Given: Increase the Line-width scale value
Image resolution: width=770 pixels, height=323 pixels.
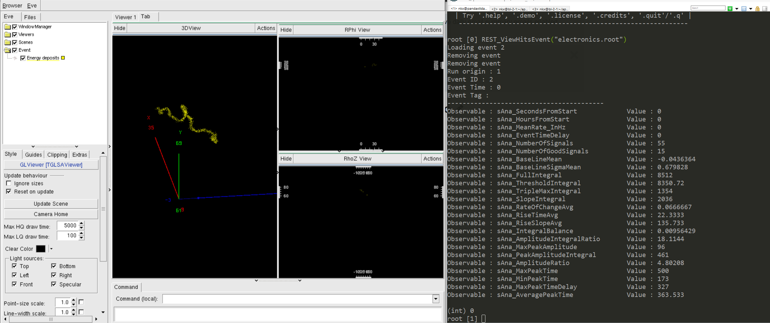Looking at the screenshot, I should point(73,310).
